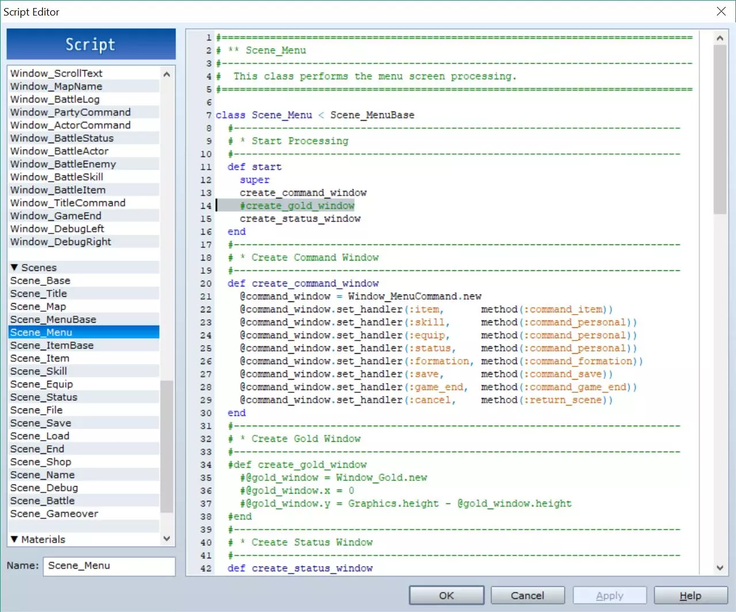The image size is (736, 612).
Task: Click the code editor scroll-up arrow
Action: (719, 38)
